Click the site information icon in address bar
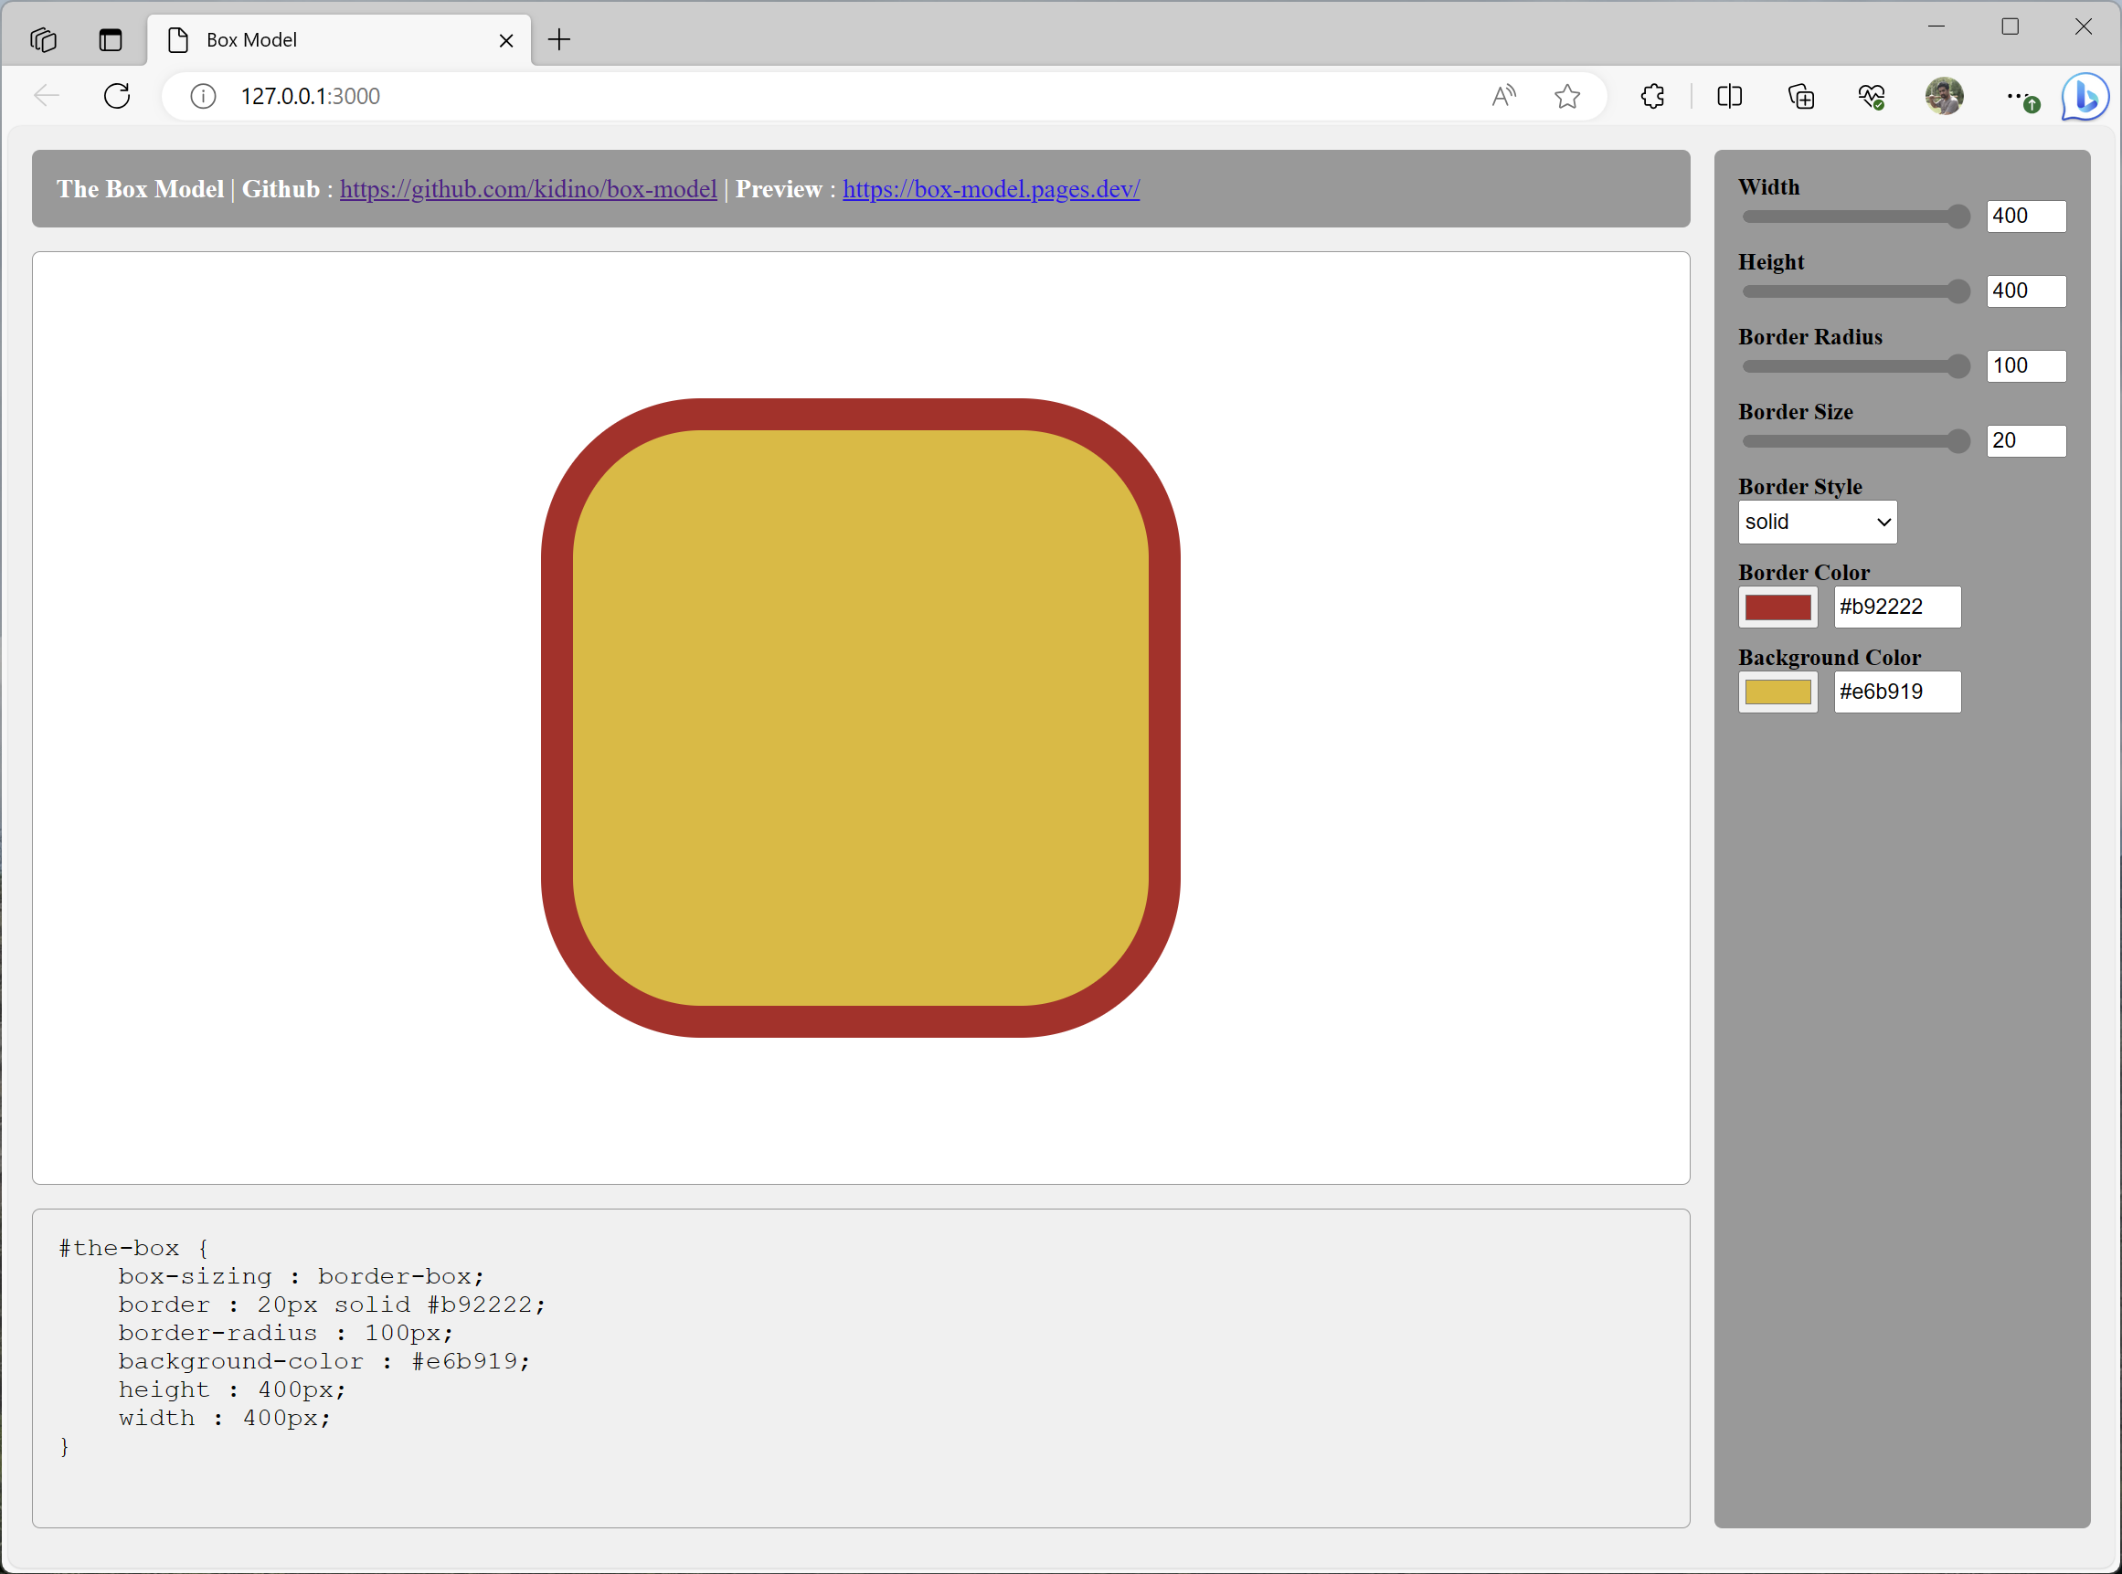 (x=203, y=96)
